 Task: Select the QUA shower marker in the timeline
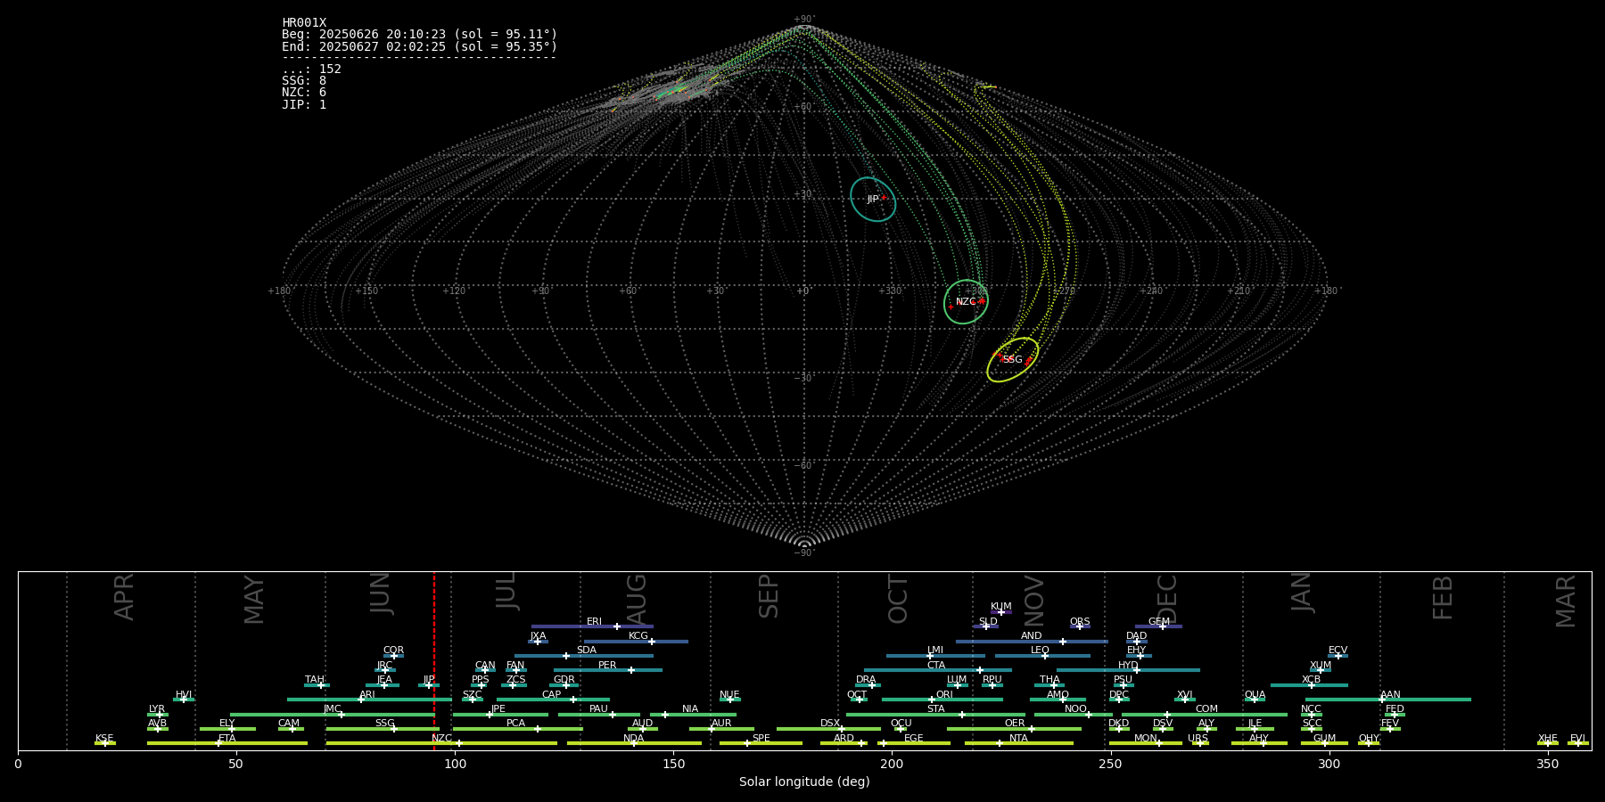(x=1255, y=700)
